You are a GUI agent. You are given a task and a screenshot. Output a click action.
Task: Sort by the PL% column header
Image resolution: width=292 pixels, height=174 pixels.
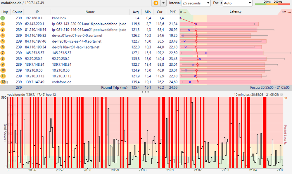[x=173, y=12]
